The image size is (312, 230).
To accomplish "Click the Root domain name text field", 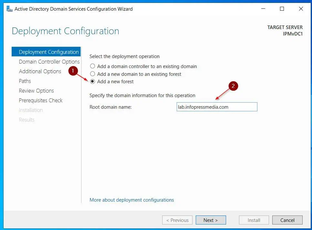I will click(x=217, y=107).
